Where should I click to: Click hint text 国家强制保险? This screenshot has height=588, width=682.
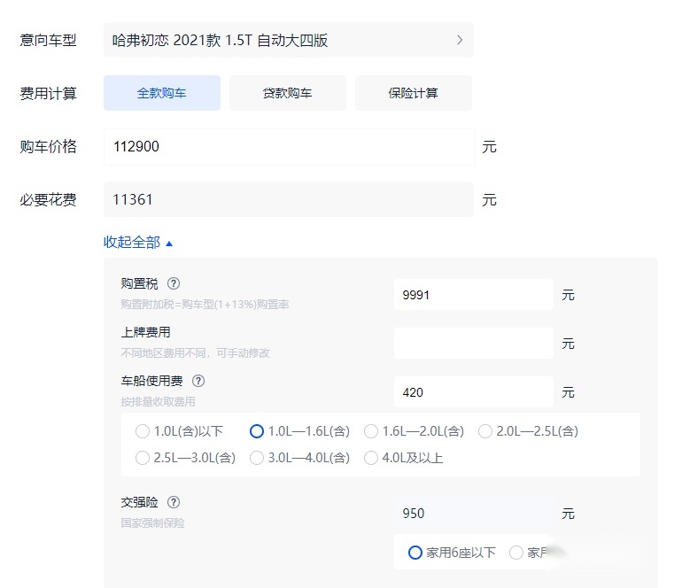click(152, 523)
